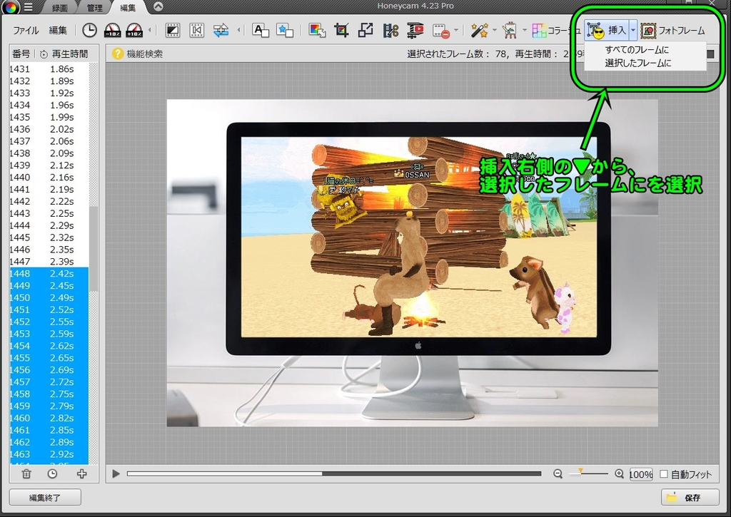Screen dimensions: 731x517
Task: Select frame 1447 at 2.39s
Action: coord(49,262)
